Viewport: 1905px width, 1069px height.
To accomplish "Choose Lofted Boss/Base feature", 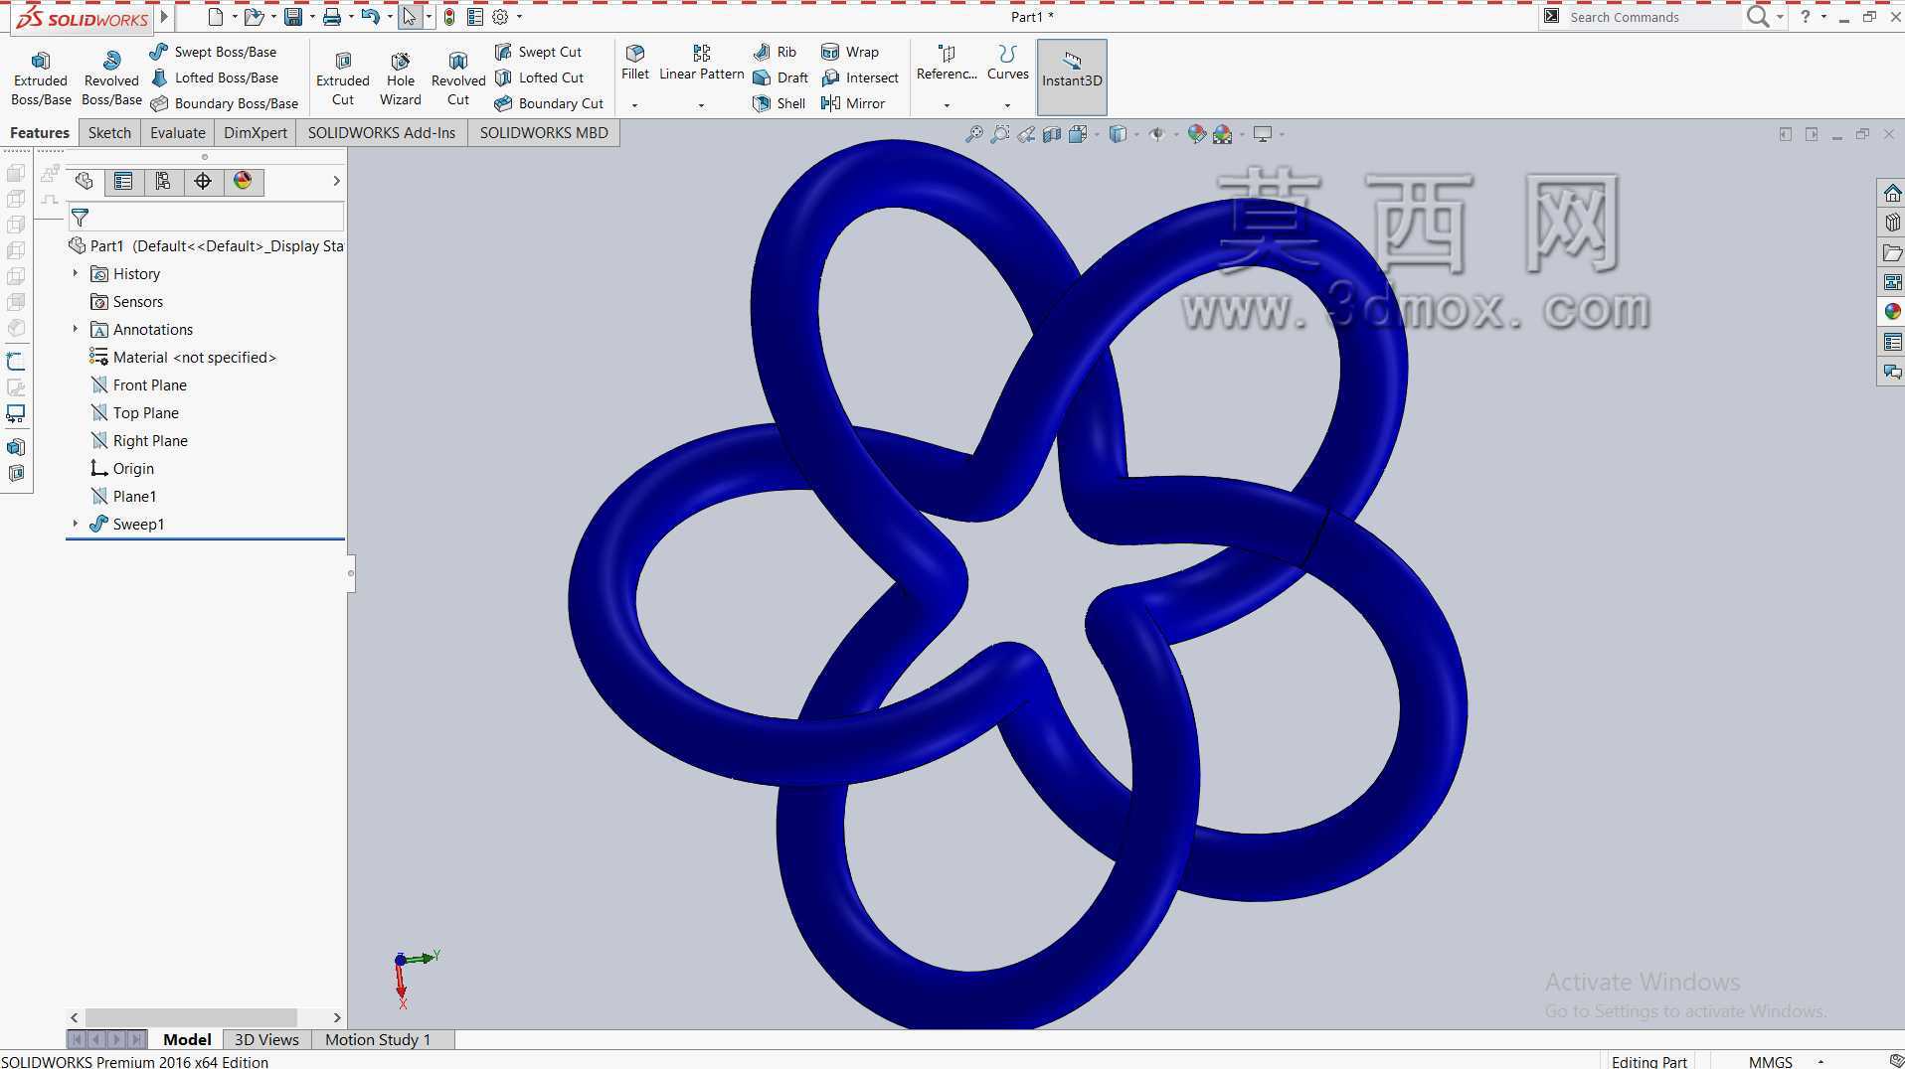I will coord(215,77).
